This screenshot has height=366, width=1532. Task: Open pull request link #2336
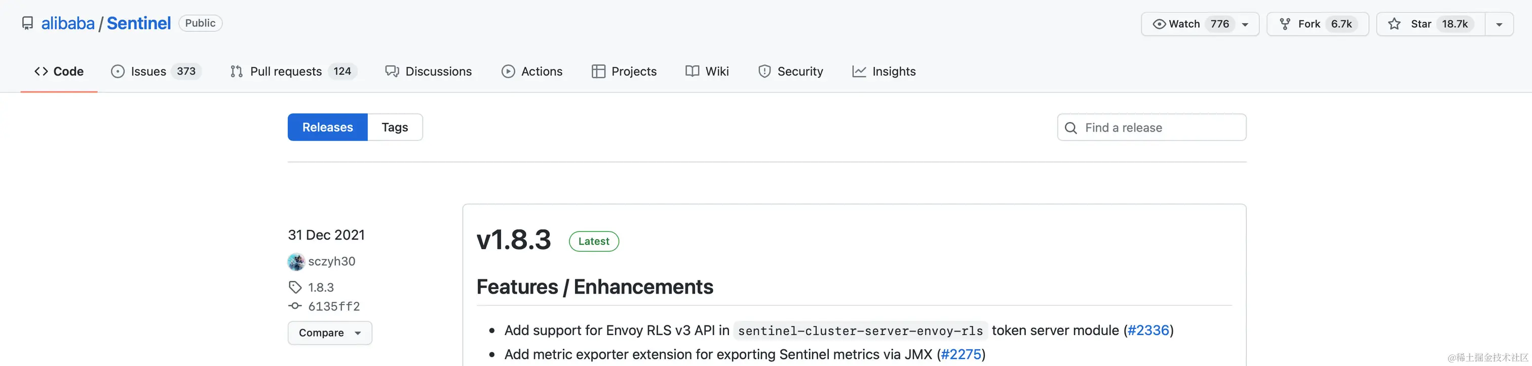point(1148,331)
